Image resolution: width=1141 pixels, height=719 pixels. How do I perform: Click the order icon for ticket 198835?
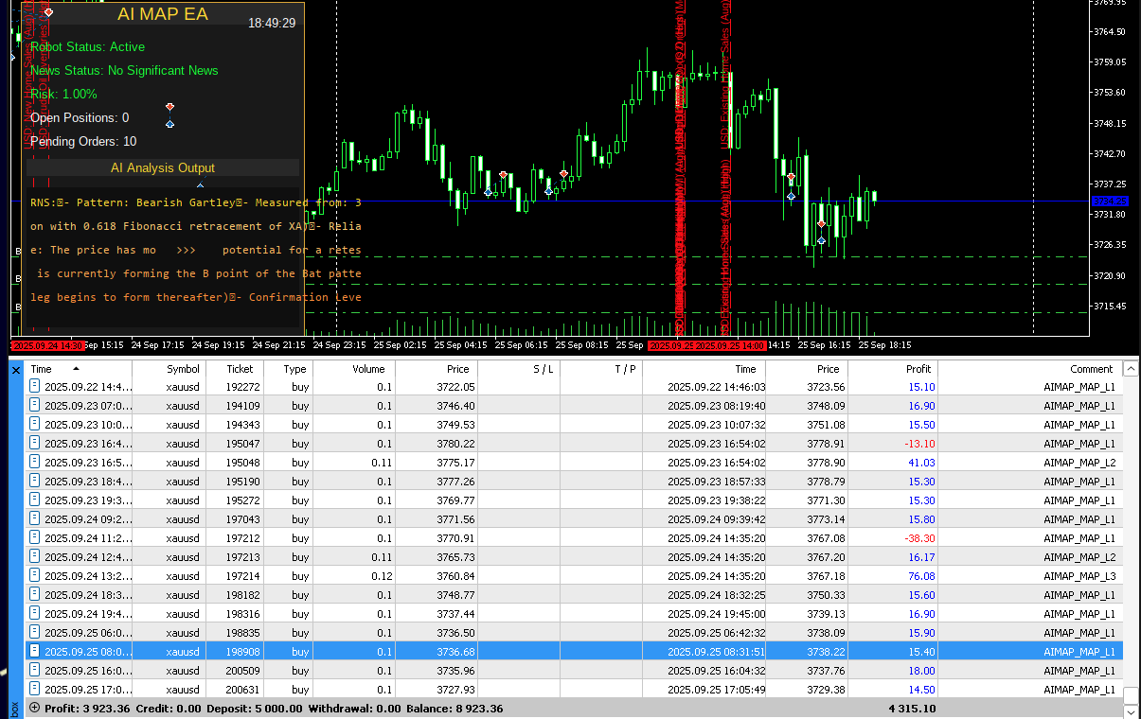[x=35, y=632]
